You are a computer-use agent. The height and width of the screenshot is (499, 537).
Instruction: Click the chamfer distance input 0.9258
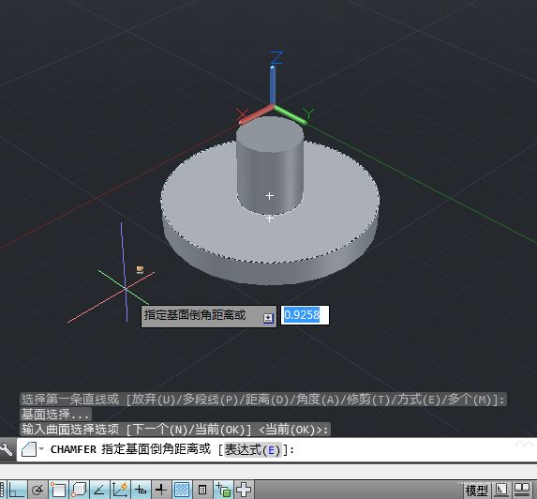tap(305, 315)
